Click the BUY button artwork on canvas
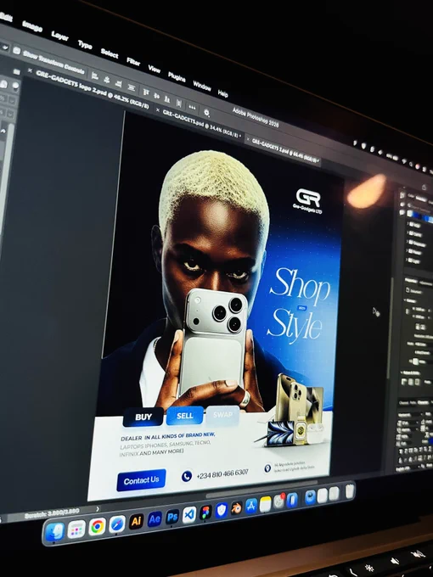Viewport: 433px width, 577px height. coord(143,417)
